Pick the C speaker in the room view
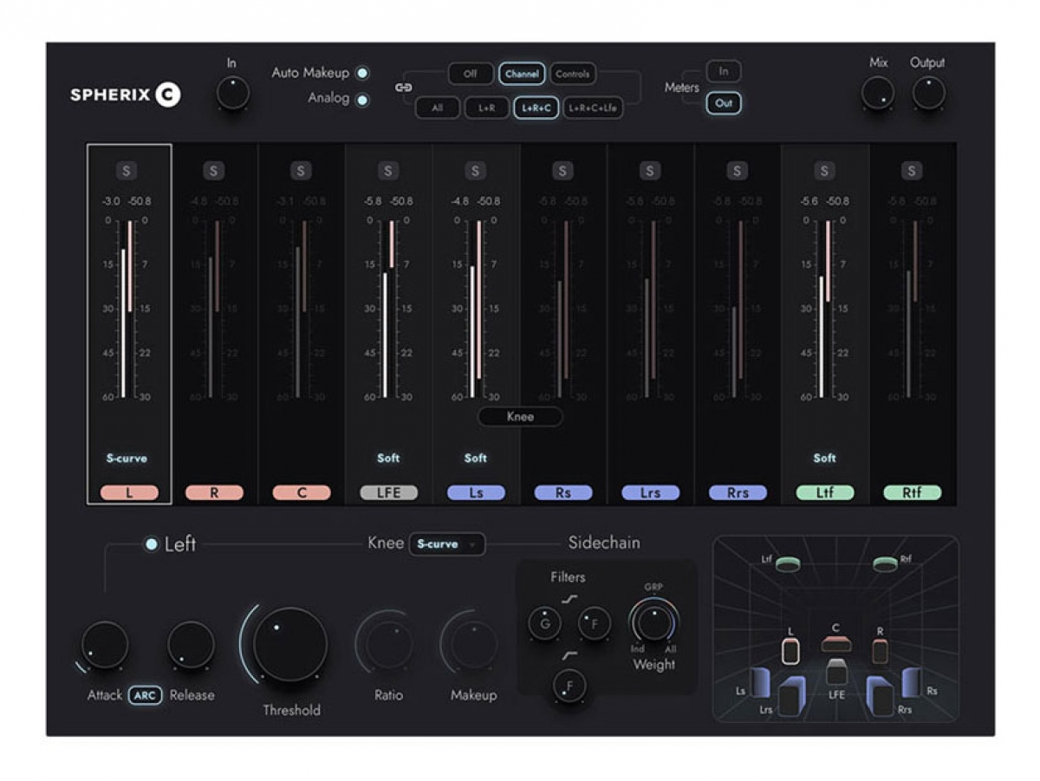Screen dimensions: 1040x781 point(836,643)
